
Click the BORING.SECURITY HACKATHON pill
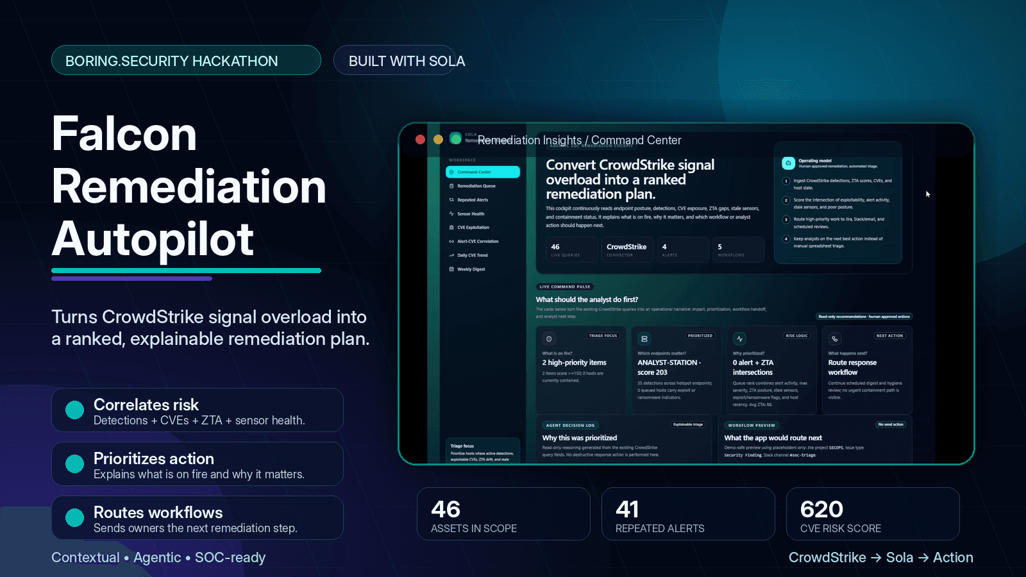186,60
